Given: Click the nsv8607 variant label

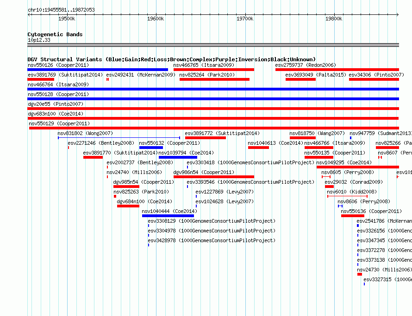Looking at the screenshot, I should coord(395,153).
